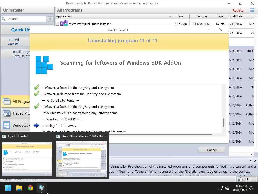Switch to Revo Uninstaller Pro preview thumbnail

(x=81, y=159)
